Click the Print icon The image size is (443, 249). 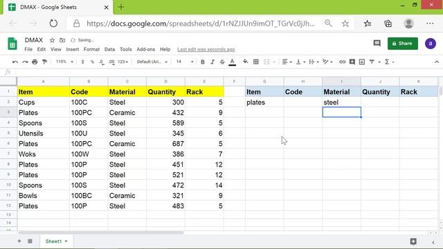35,62
